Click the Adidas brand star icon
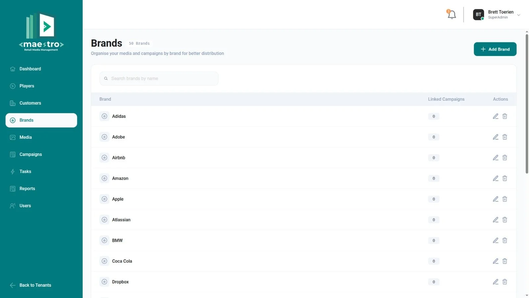This screenshot has height=298, width=529. coord(104,116)
